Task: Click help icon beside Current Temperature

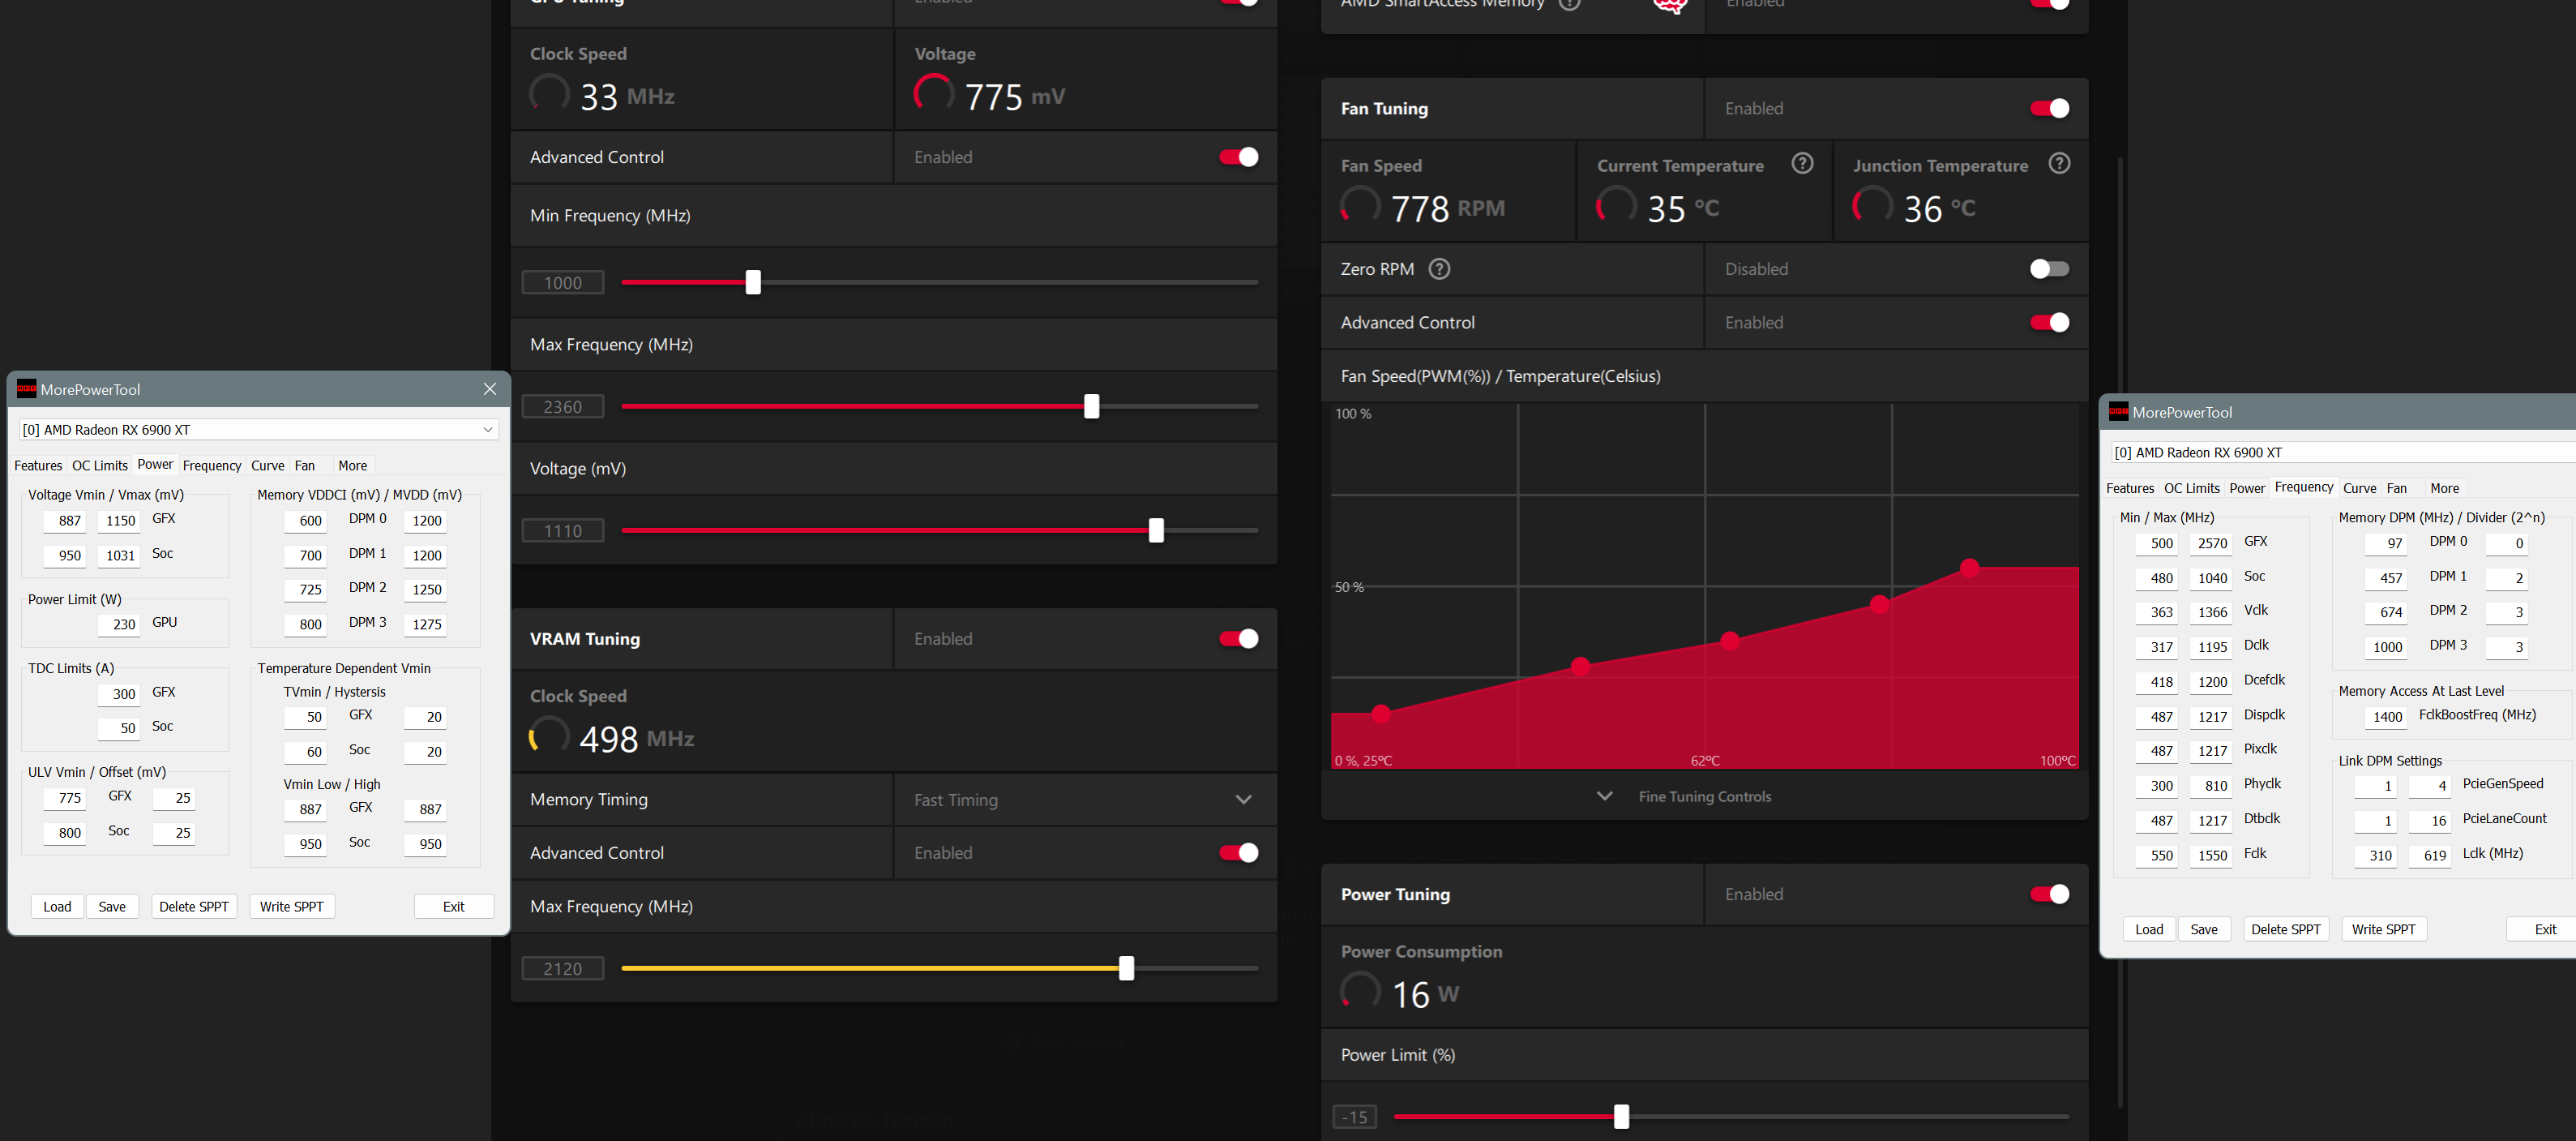Action: [1802, 163]
